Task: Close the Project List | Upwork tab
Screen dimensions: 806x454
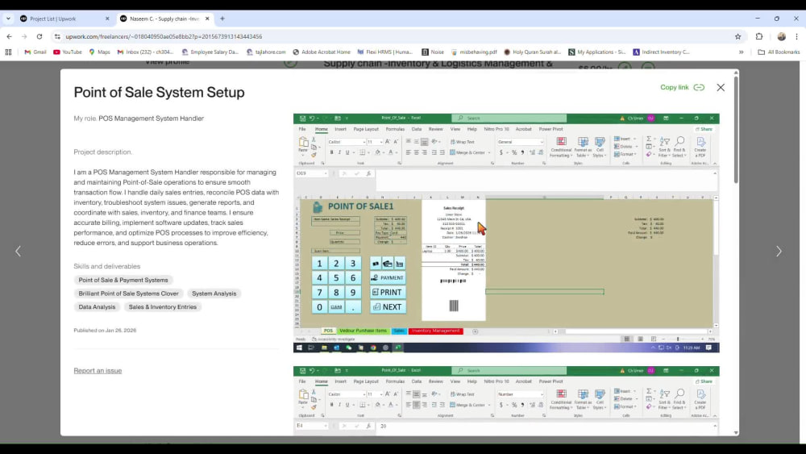Action: coord(107,19)
